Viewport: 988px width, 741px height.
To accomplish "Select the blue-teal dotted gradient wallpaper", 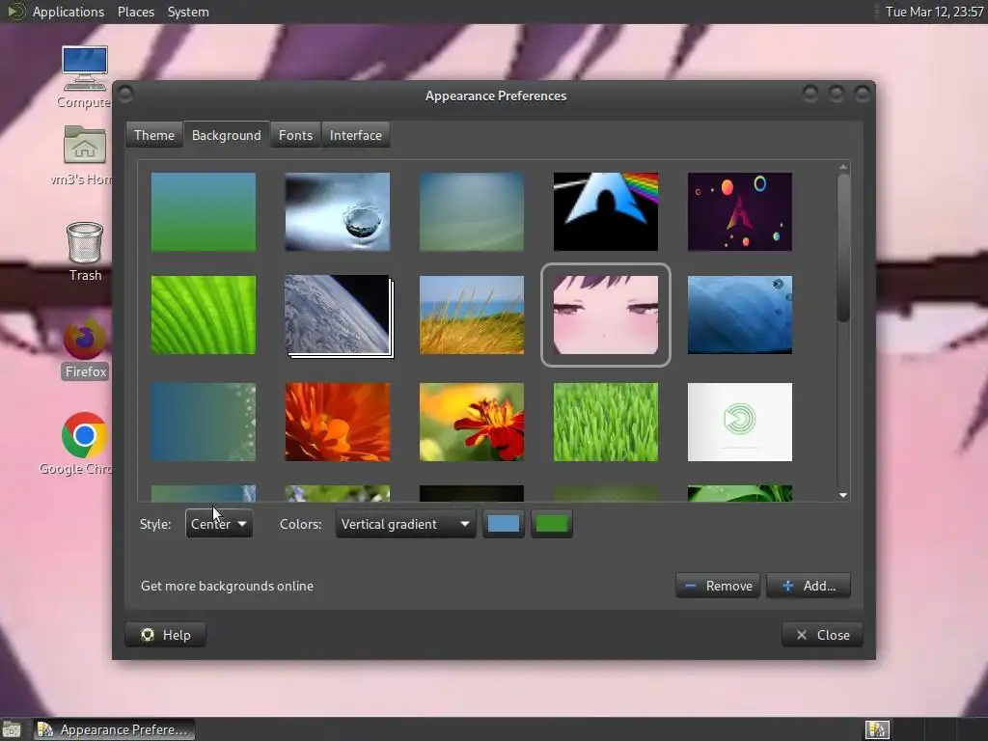I will [x=204, y=423].
